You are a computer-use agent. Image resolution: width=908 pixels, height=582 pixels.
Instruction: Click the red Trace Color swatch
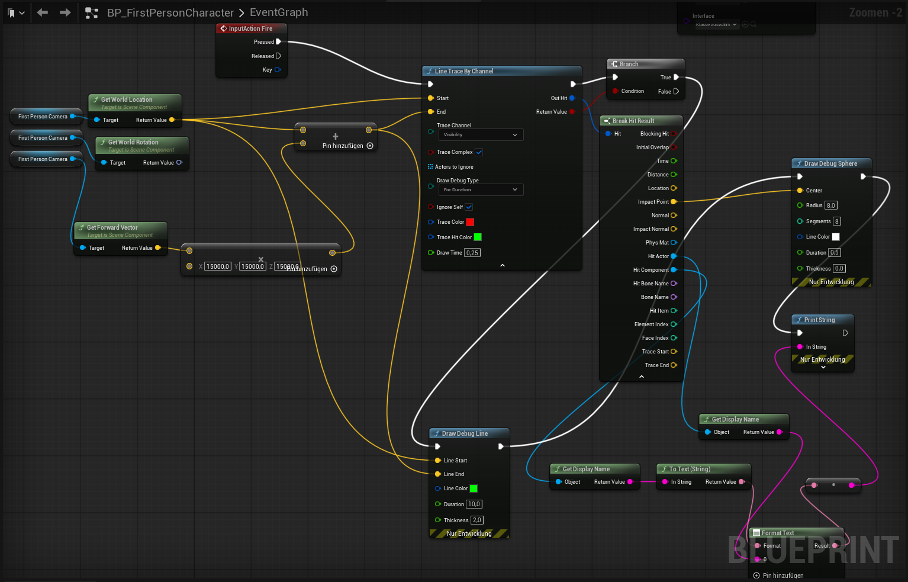tap(470, 222)
